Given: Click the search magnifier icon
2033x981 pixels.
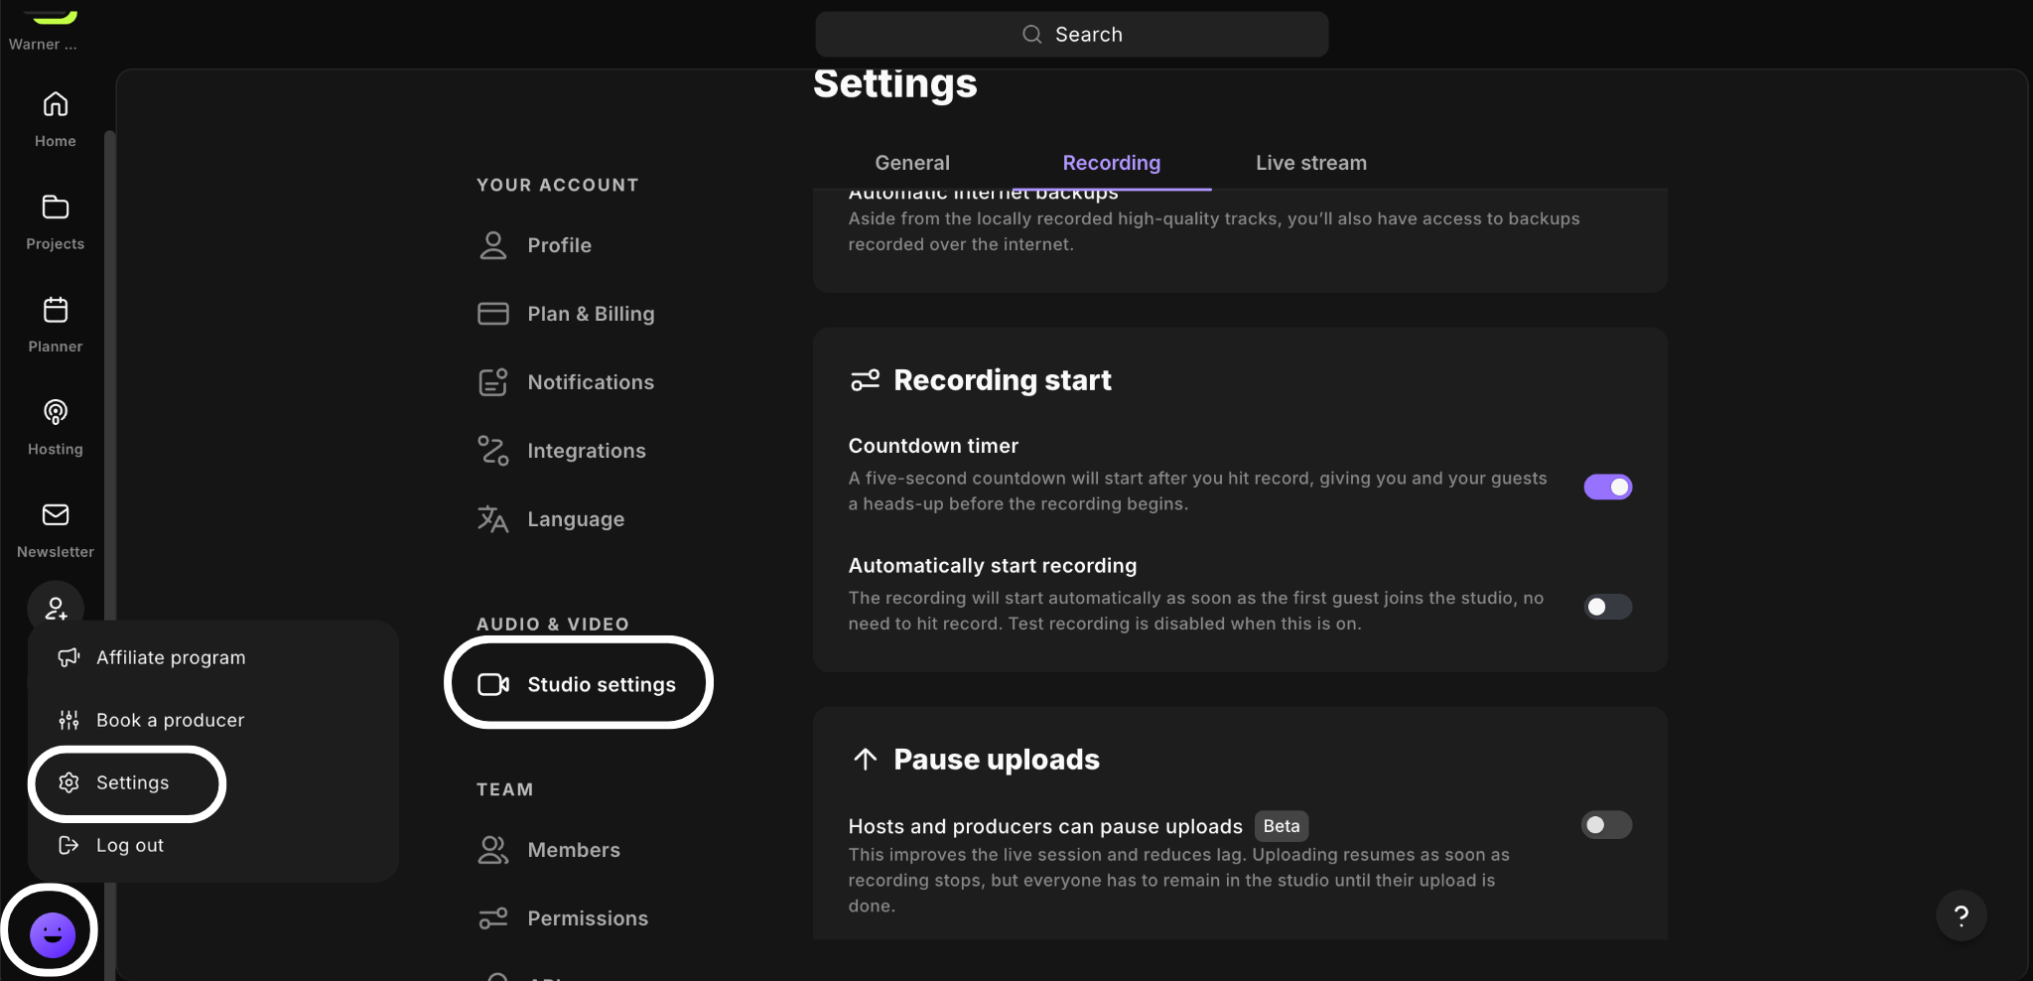Looking at the screenshot, I should tap(1032, 34).
